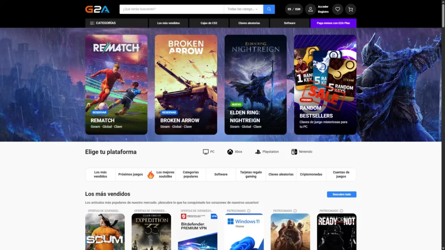This screenshot has width=445, height=250.
Task: Click the PROMO badge on Random Bestsellers
Action: pyautogui.click(x=306, y=100)
